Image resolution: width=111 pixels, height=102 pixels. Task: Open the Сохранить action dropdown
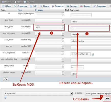coord(38,94)
